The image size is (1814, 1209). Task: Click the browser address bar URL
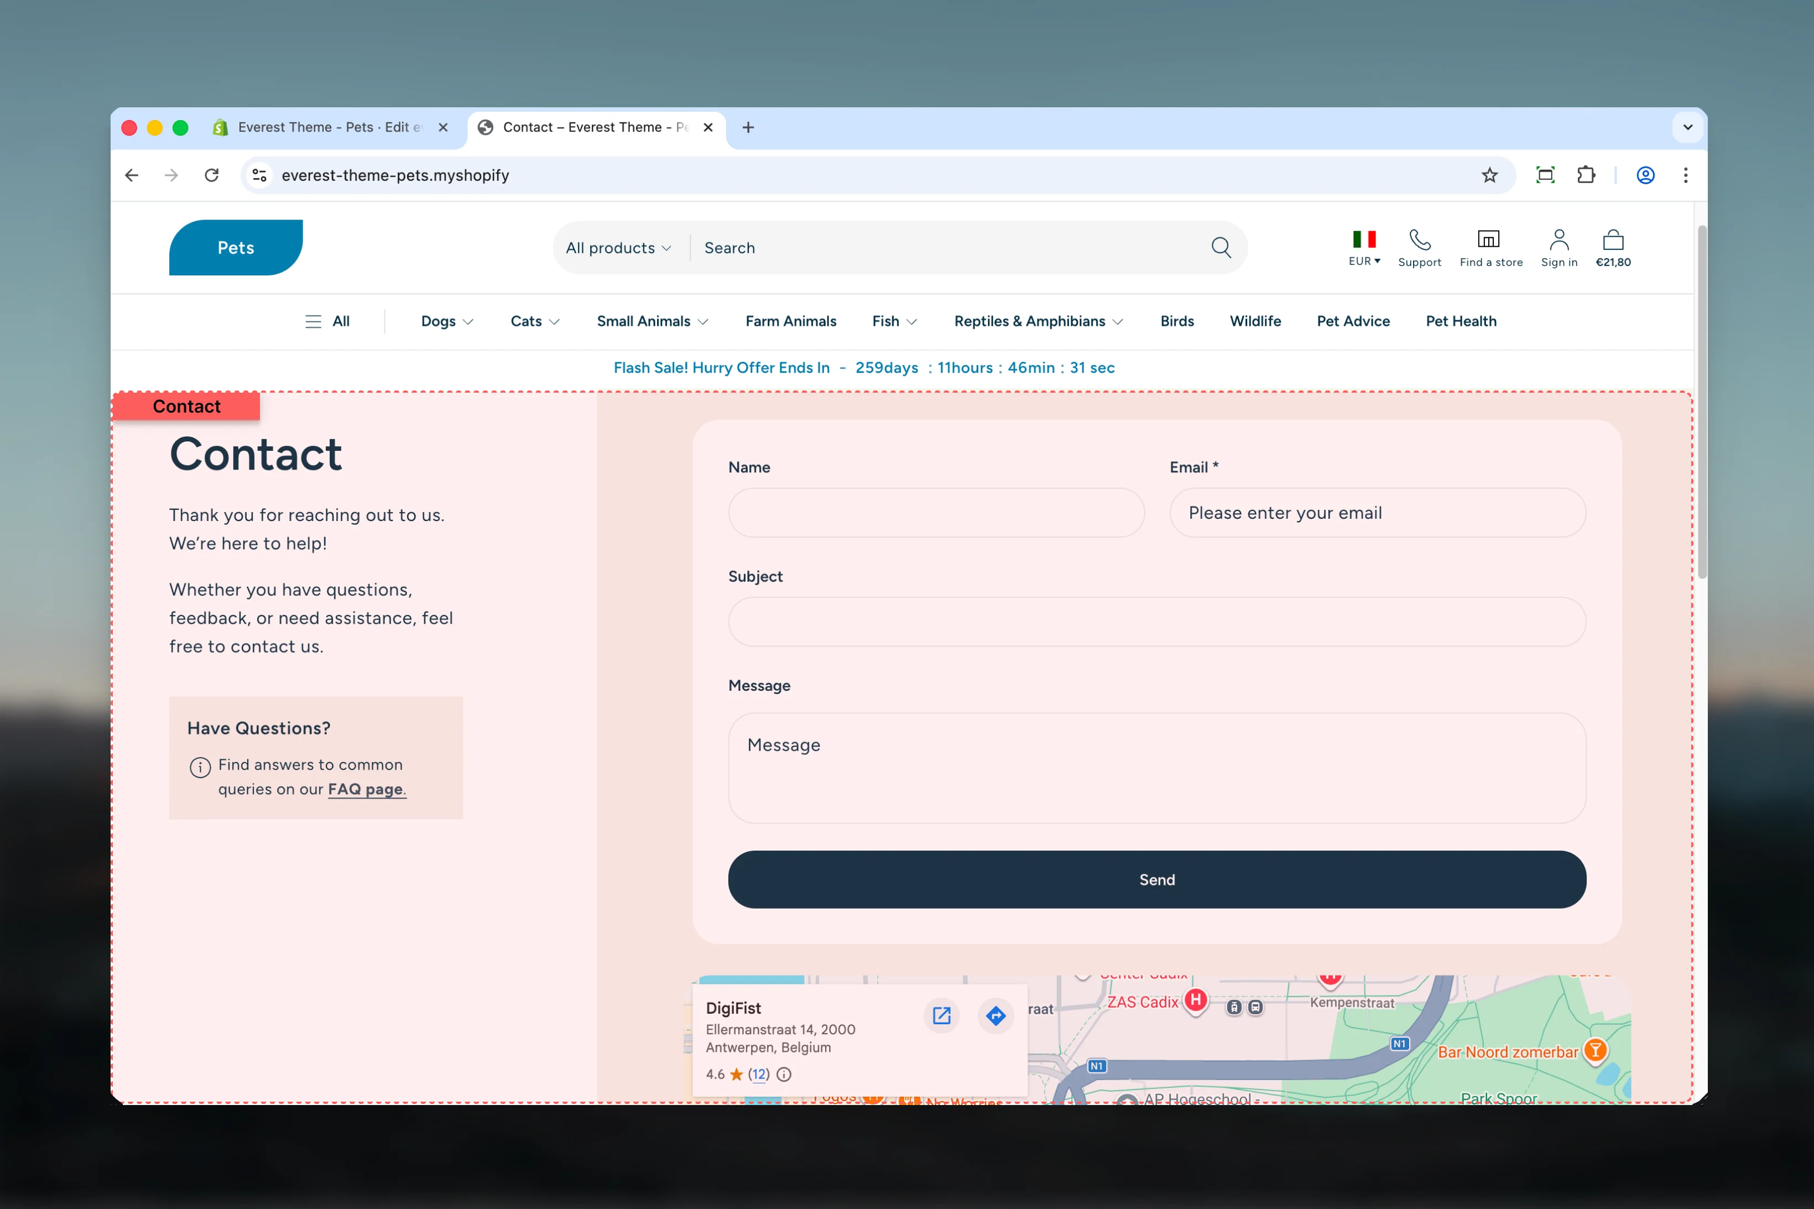click(395, 175)
